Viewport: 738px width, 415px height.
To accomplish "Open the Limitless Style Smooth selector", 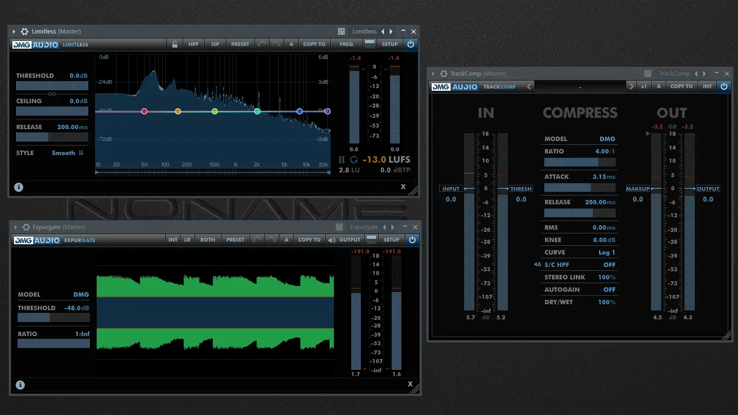I will tap(68, 153).
